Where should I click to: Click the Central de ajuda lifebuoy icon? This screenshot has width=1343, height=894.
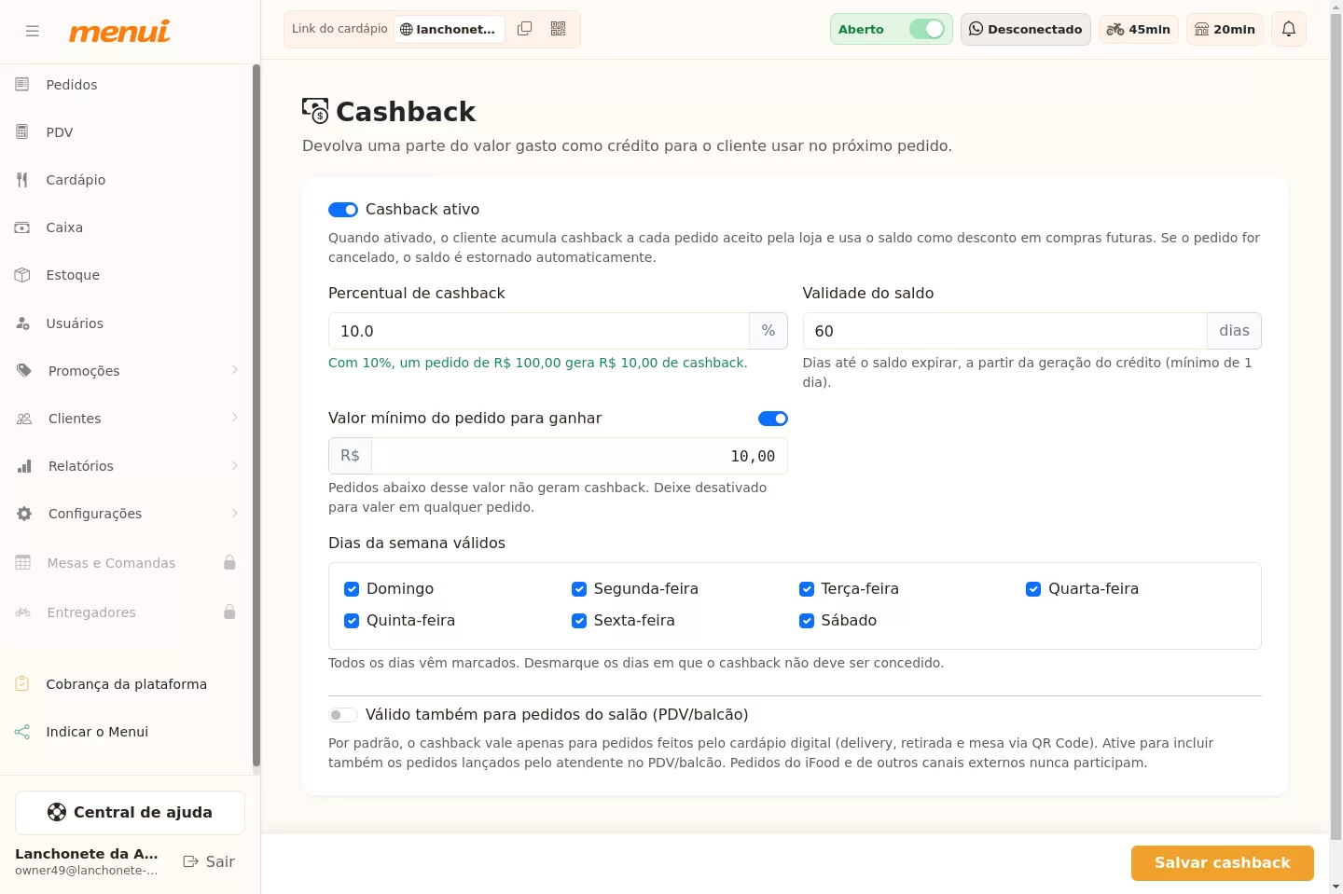[57, 812]
